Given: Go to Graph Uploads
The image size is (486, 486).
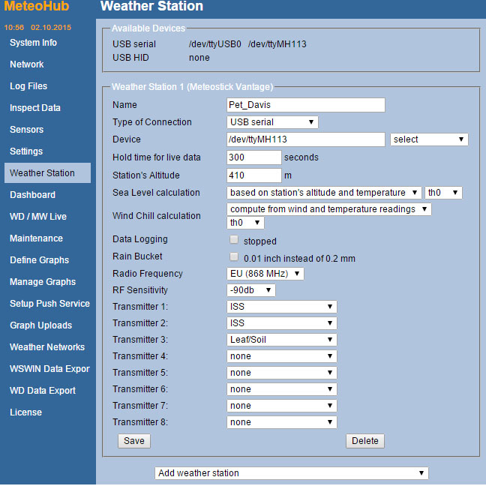Looking at the screenshot, I should pyautogui.click(x=41, y=325).
